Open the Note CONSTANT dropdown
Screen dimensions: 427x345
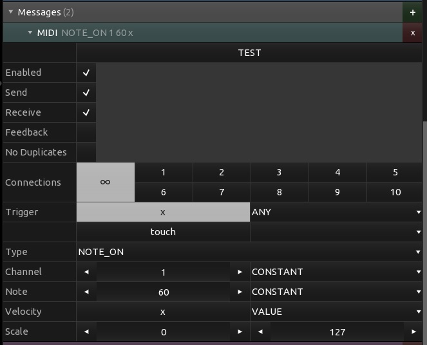(x=336, y=292)
